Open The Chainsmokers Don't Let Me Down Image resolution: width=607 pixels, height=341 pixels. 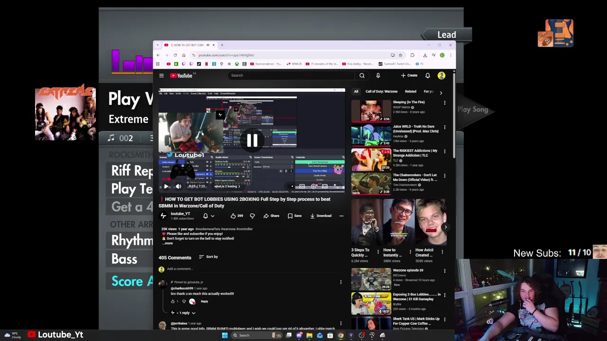point(371,184)
